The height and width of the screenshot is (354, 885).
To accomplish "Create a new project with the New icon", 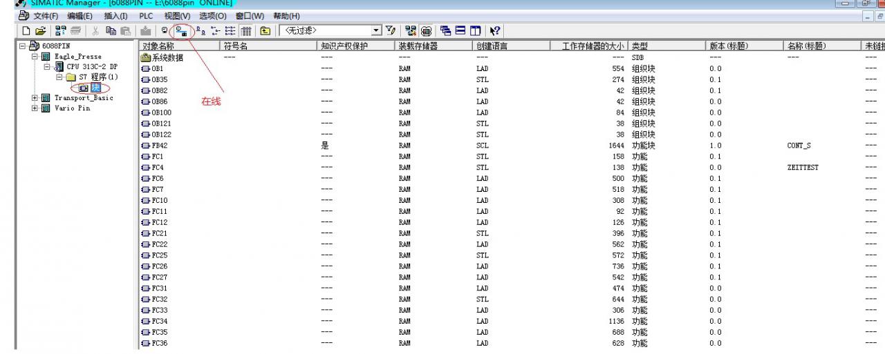I will 26,31.
